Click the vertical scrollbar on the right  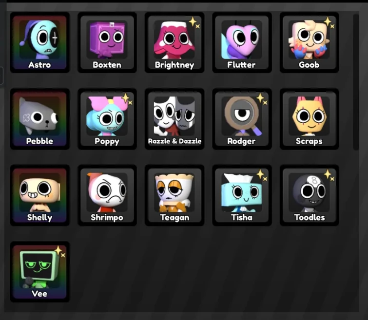[x=356, y=82]
